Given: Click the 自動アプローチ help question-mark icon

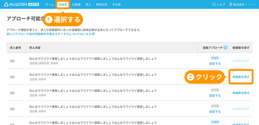Looking at the screenshot, I should coord(225,48).
